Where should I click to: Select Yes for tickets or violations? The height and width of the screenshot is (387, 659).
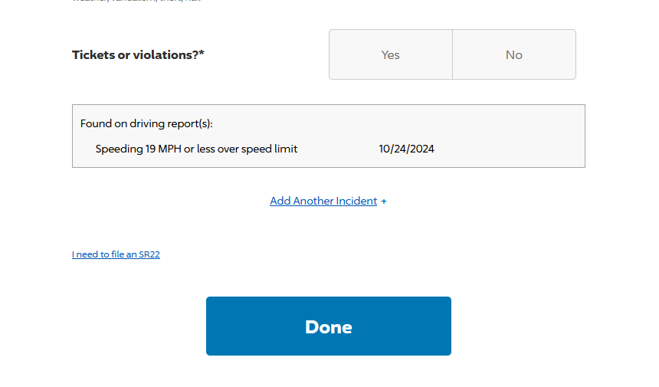391,54
